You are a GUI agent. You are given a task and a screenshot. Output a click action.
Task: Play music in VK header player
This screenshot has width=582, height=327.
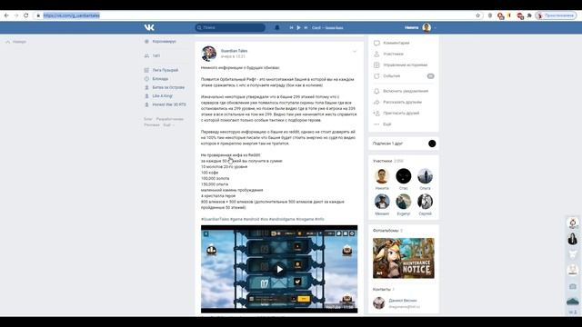click(298, 27)
